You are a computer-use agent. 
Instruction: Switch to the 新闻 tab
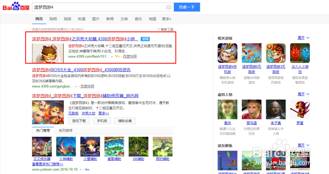pyautogui.click(x=110, y=19)
